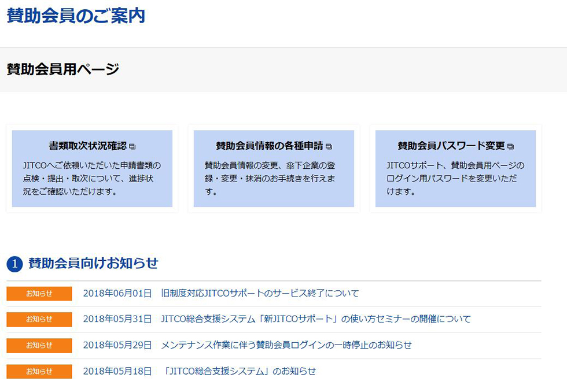
Task: Click the date 2018年06月01日
Action: point(117,293)
